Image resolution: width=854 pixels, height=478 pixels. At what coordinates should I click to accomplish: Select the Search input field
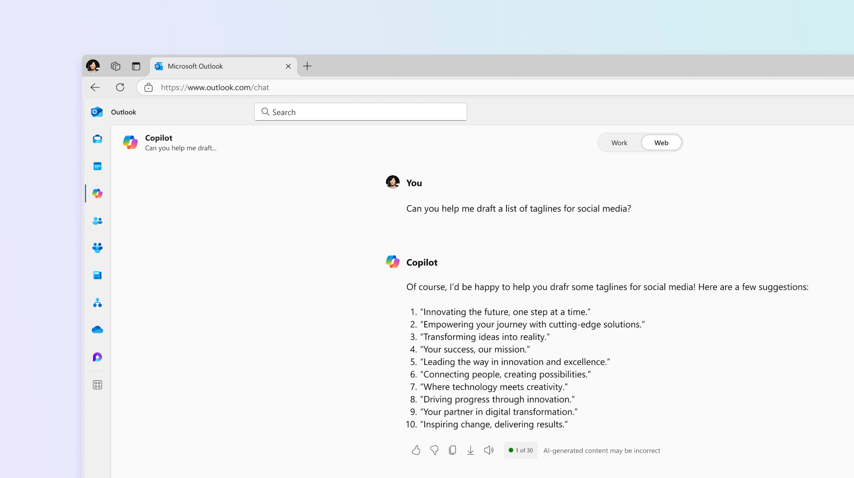click(x=360, y=112)
